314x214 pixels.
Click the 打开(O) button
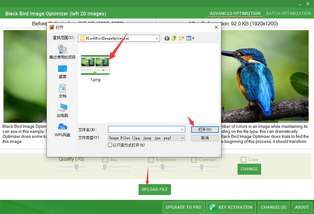[x=205, y=129]
